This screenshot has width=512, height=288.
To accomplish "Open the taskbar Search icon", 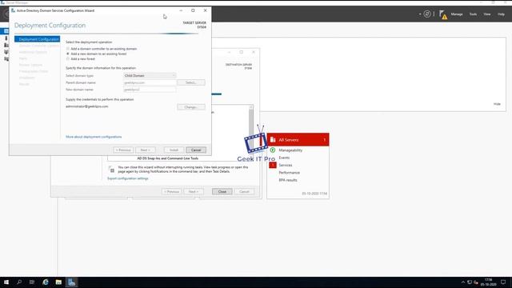I will pyautogui.click(x=19, y=282).
